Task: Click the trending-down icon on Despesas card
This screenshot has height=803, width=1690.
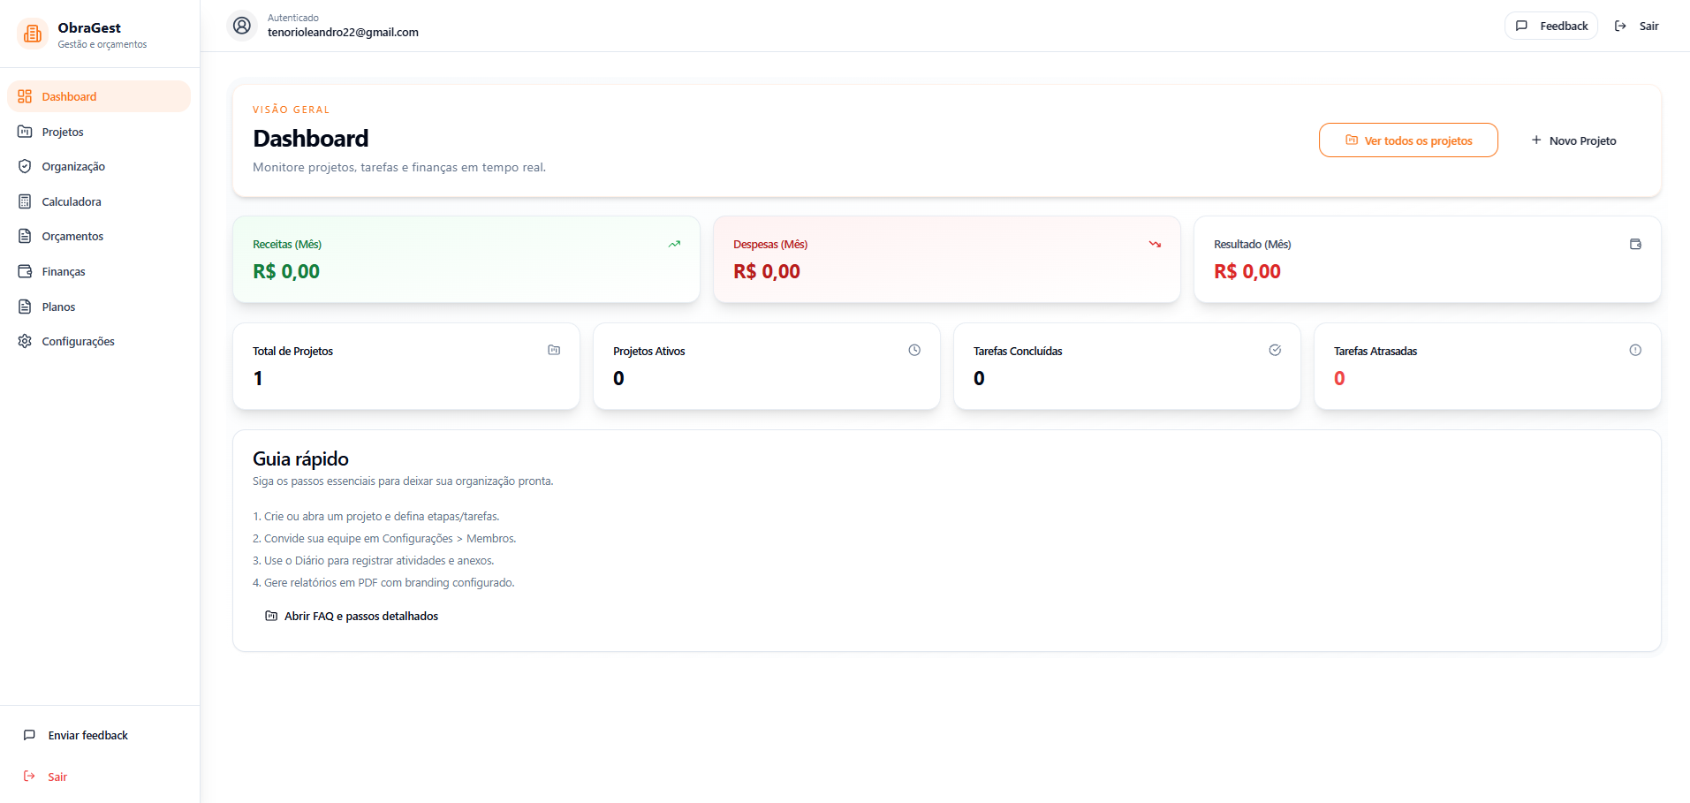Action: 1155,244
